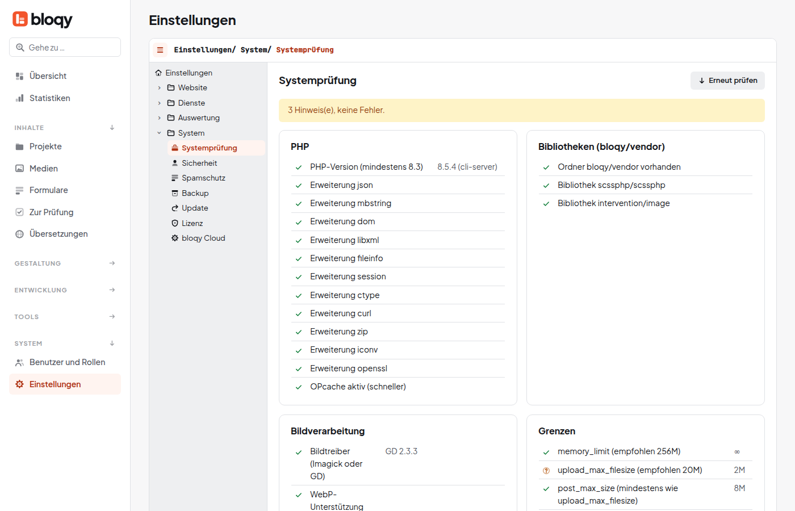The height and width of the screenshot is (511, 795).
Task: Click the bloqy Cloud gear icon
Action: [175, 238]
